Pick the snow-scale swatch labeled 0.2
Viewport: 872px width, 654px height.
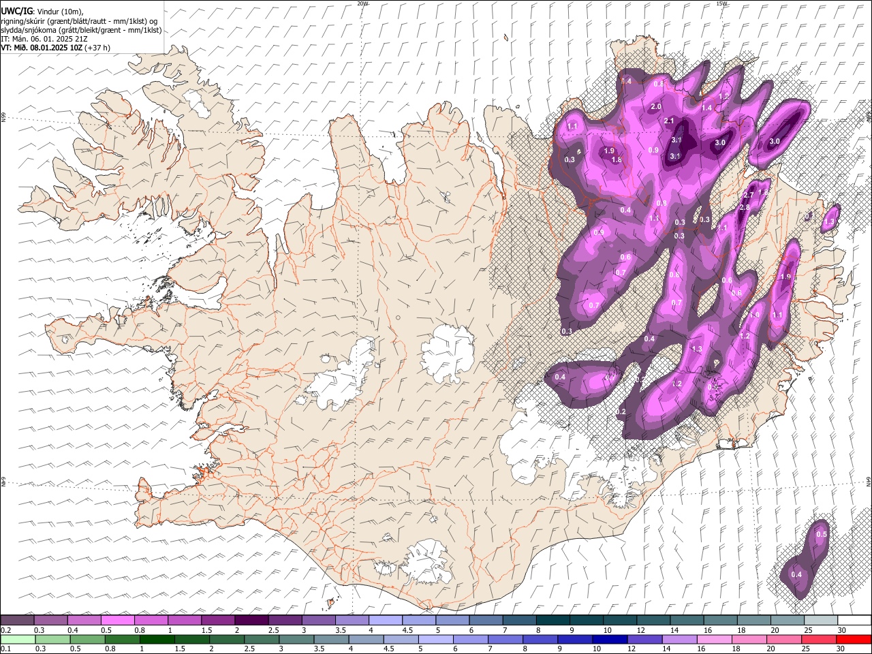(17, 620)
